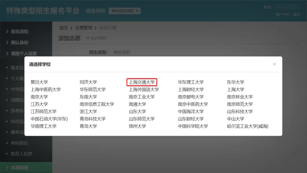The image size is (307, 173).
Task: Click 志愿管理 breadcrumb link
Action: coord(84,28)
